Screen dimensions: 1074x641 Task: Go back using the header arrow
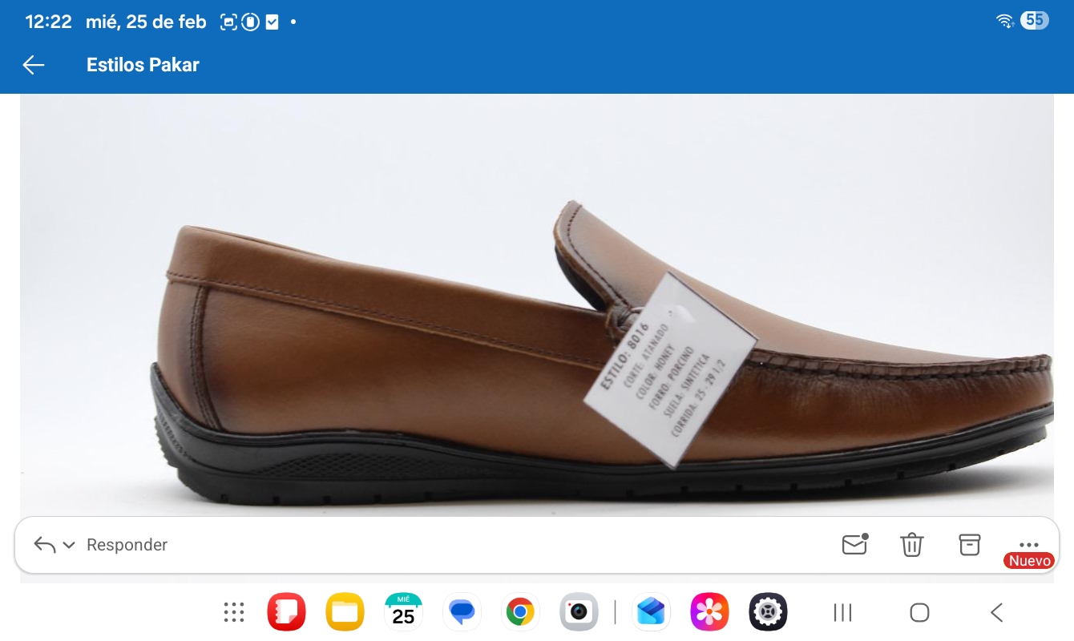[34, 65]
